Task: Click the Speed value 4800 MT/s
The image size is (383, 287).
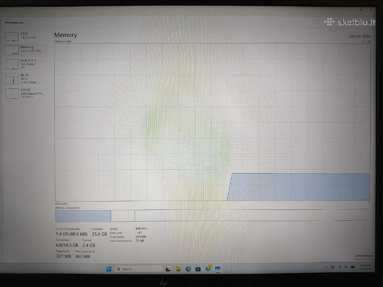Action: tap(142, 229)
